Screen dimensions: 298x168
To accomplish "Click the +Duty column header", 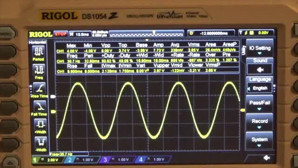I will 108,56.
